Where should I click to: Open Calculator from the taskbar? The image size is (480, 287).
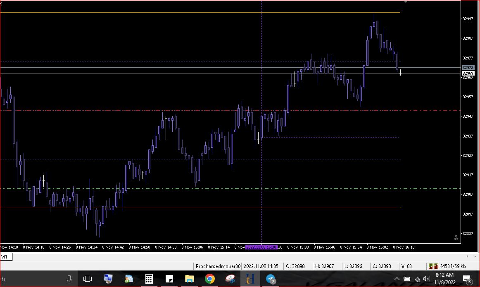(149, 279)
